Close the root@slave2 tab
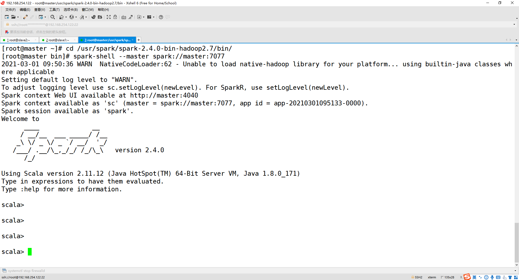The width and height of the screenshot is (519, 280). tap(35, 40)
